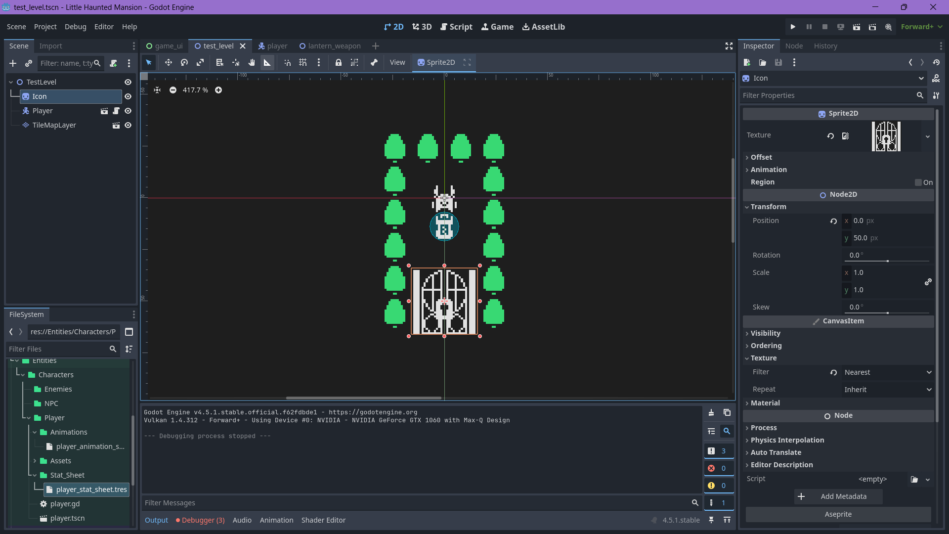
Task: Activate the Pan mode hand tool
Action: point(252,62)
